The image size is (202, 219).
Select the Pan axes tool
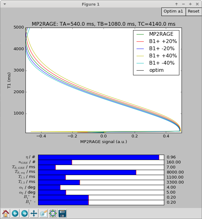[x=34, y=214]
